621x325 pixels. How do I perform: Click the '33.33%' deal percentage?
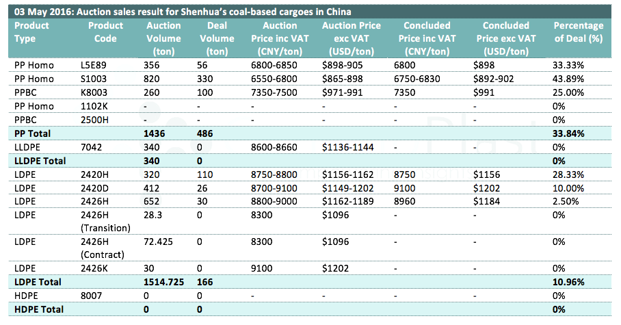[568, 65]
